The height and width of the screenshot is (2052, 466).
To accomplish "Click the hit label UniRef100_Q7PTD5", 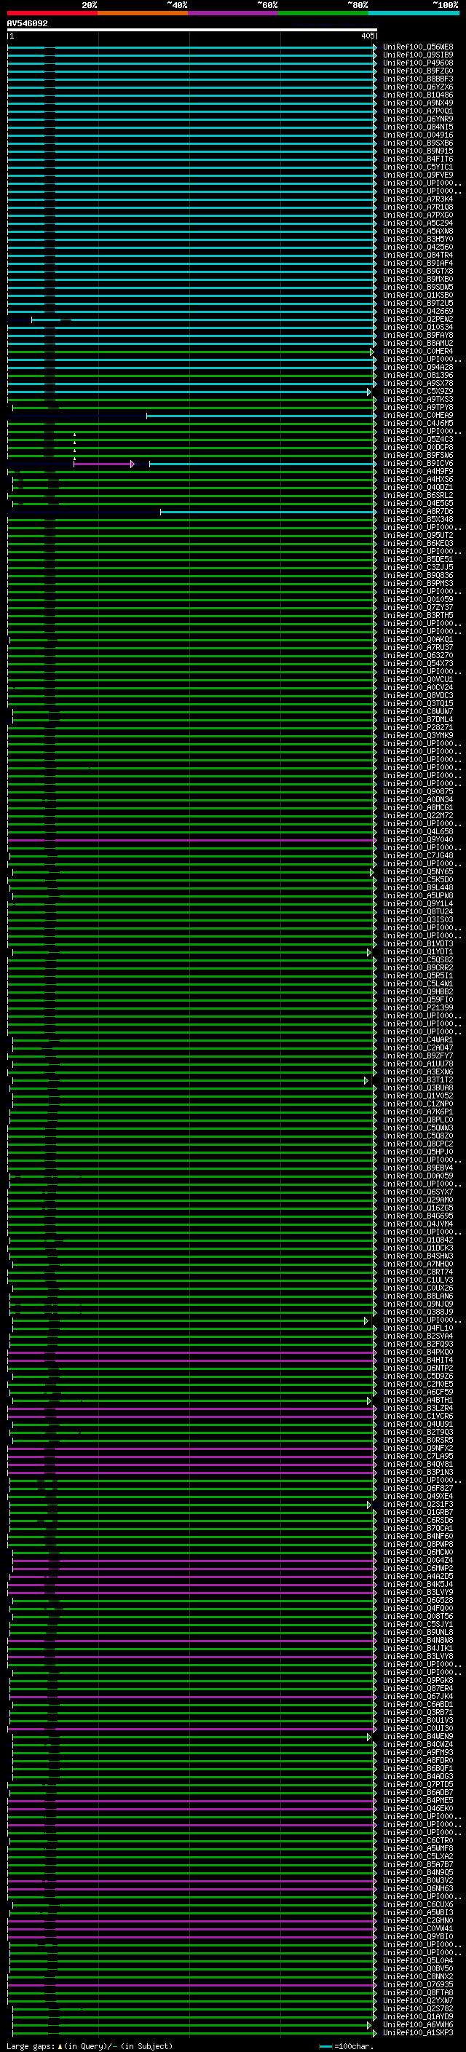I will (x=418, y=1784).
